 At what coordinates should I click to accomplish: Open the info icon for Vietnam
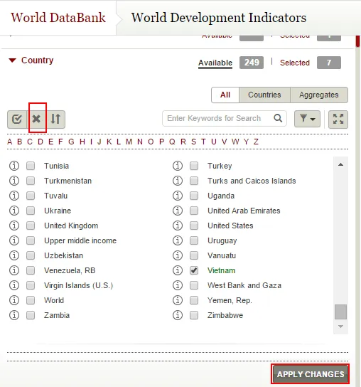point(178,270)
